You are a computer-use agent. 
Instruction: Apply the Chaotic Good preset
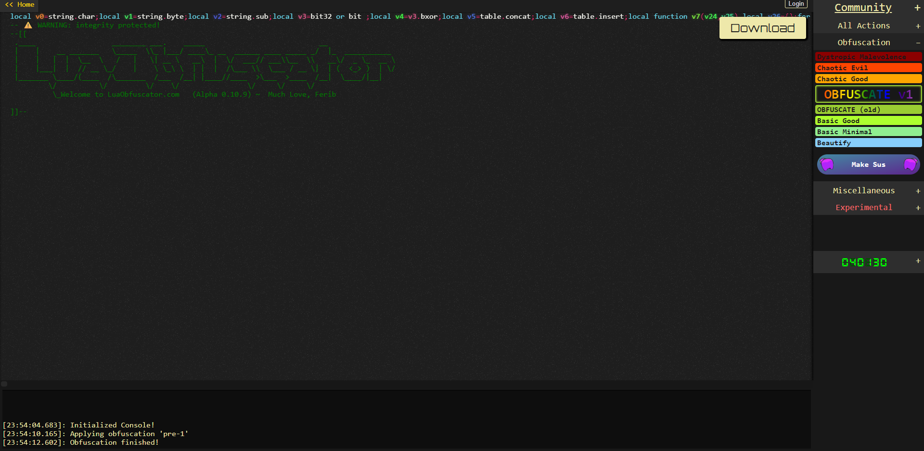coord(868,79)
